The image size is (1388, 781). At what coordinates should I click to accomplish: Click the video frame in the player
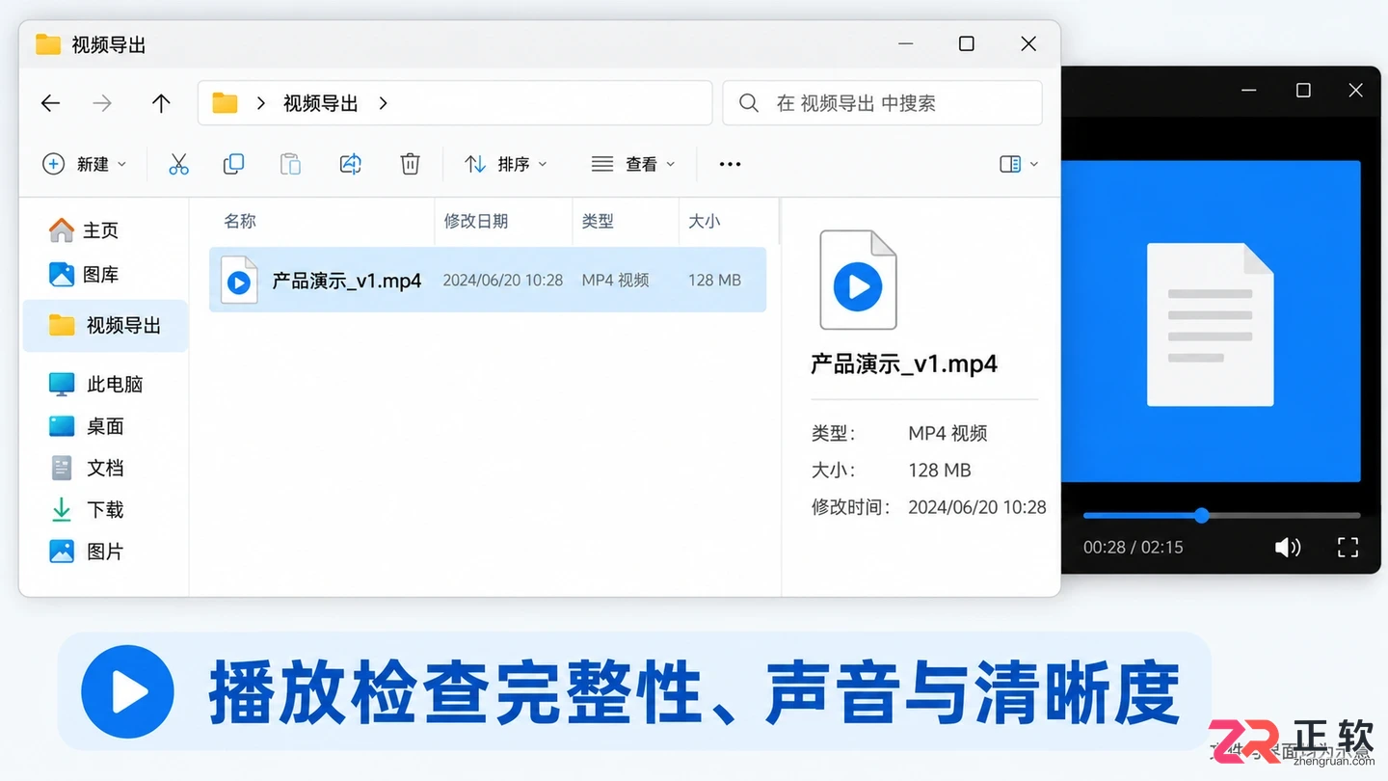[x=1211, y=322]
